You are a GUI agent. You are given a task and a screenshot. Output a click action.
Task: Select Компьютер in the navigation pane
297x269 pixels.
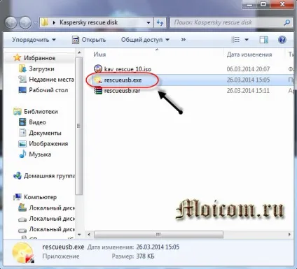pyautogui.click(x=40, y=197)
